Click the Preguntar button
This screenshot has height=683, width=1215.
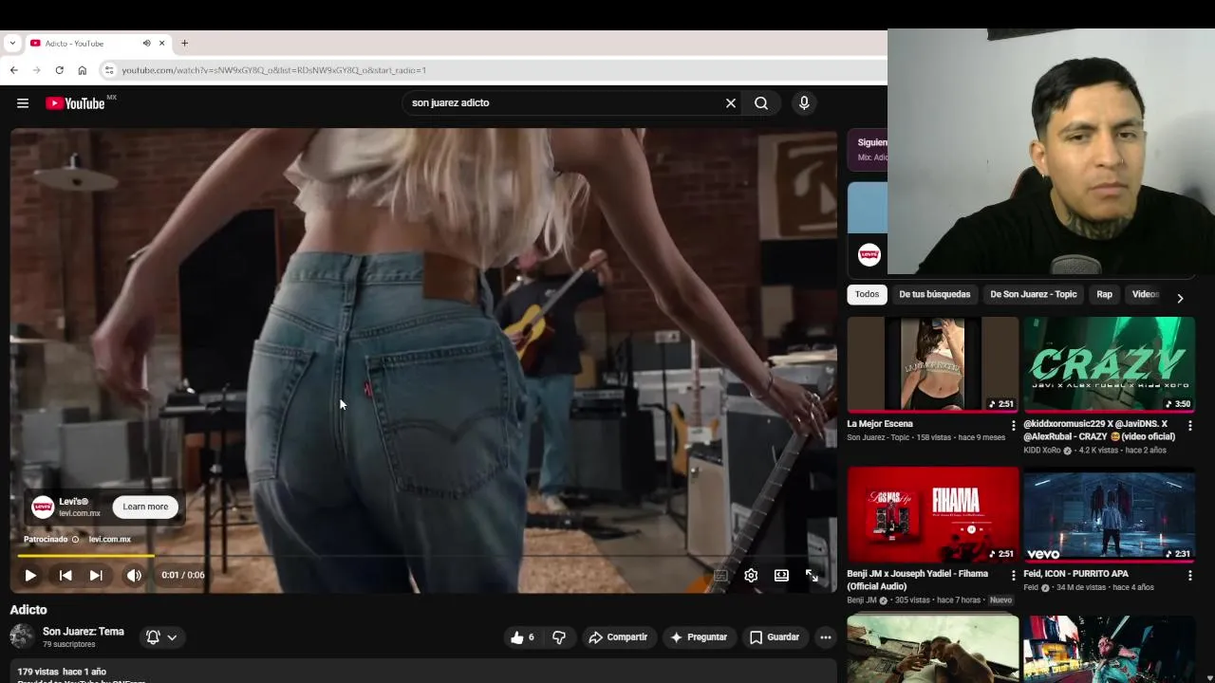(699, 637)
